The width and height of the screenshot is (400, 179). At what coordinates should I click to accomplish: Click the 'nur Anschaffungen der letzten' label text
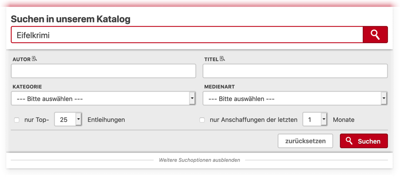(253, 120)
